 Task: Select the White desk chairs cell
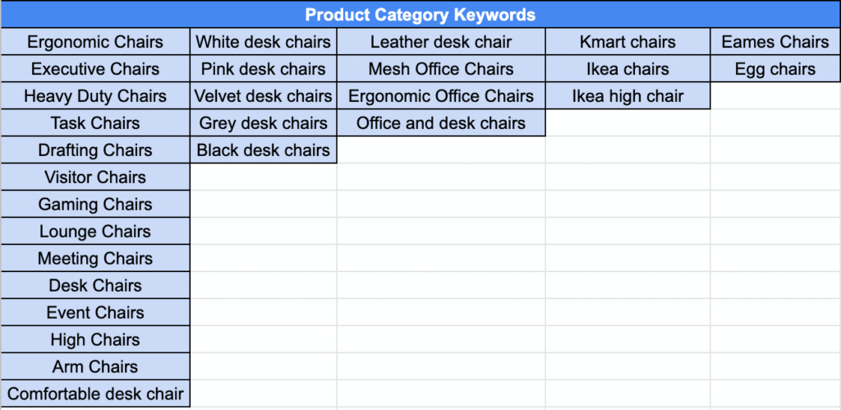pyautogui.click(x=264, y=42)
